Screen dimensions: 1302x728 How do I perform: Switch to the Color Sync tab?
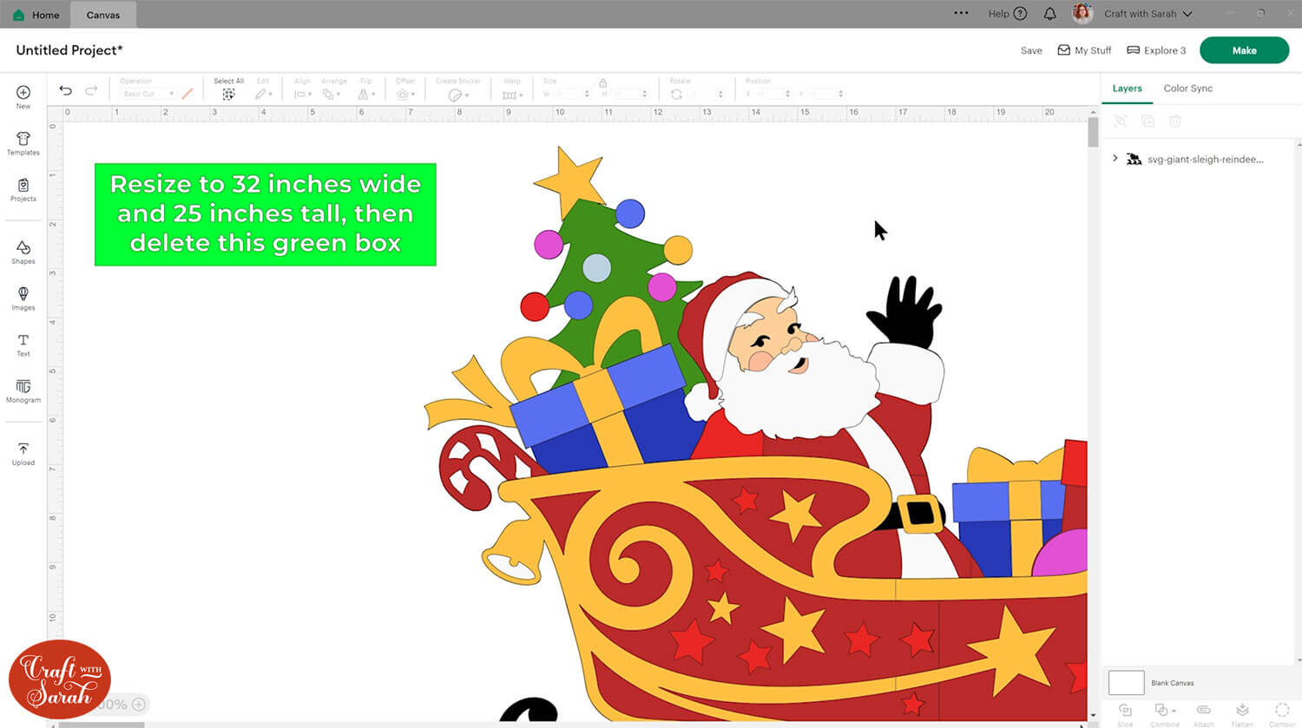point(1187,89)
